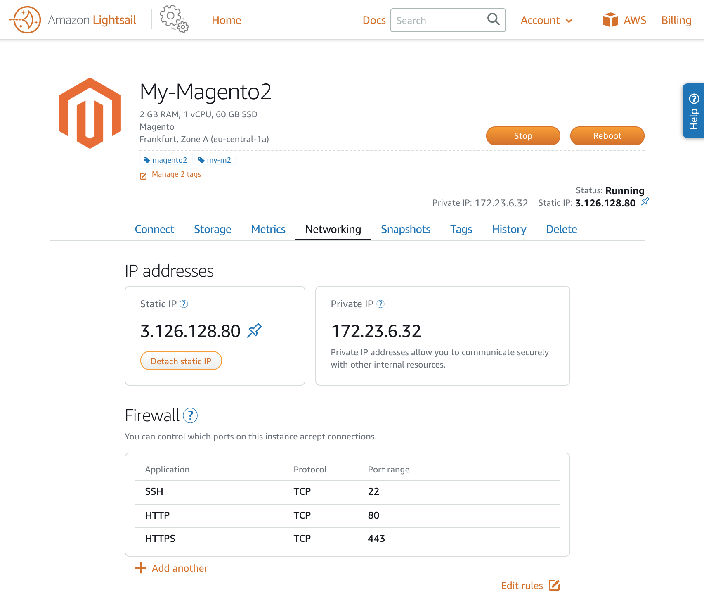Open the account settings gear icon
Viewport: 704px width, 598px height.
pyautogui.click(x=172, y=19)
